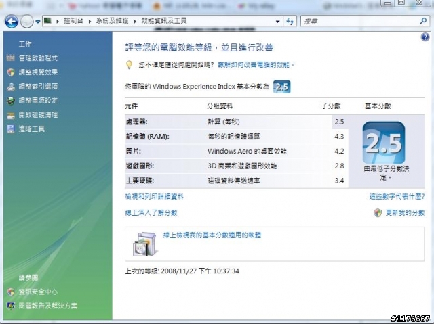Click the shield icon beside 更新我的分數

(378, 213)
